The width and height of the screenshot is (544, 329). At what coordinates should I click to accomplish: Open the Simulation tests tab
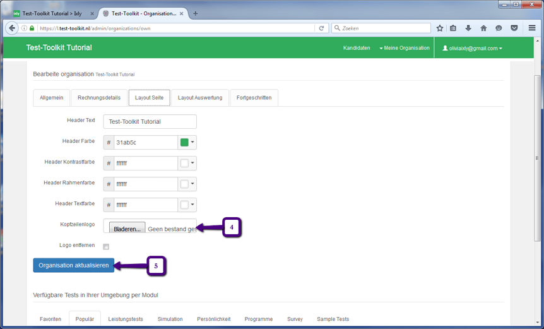coord(170,319)
